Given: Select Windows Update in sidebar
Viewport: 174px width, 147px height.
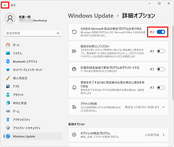Looking at the screenshot, I should 33,136.
